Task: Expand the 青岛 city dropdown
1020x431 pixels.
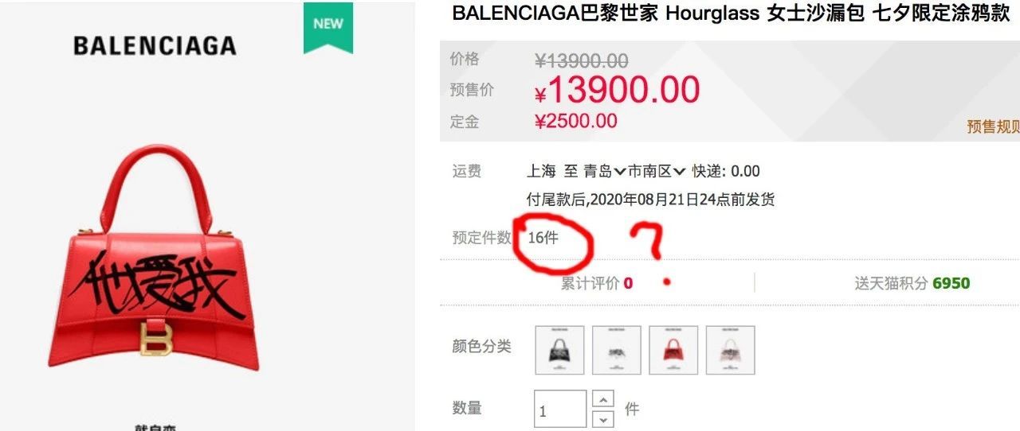Action: point(605,171)
